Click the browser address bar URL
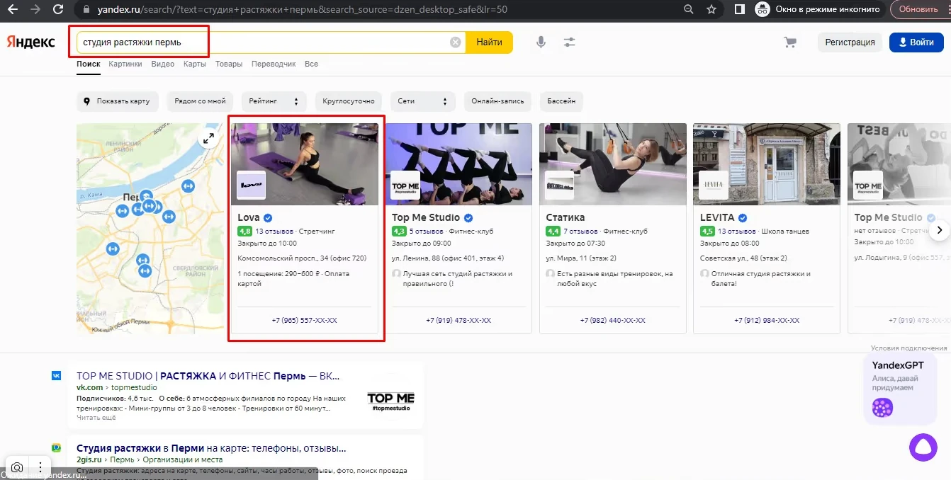Image resolution: width=951 pixels, height=480 pixels. pyautogui.click(x=301, y=10)
